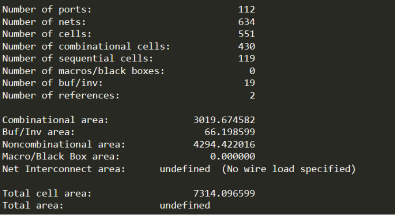Click the '(No wire load specified)' note
This screenshot has width=395, height=215.
pyautogui.click(x=289, y=169)
